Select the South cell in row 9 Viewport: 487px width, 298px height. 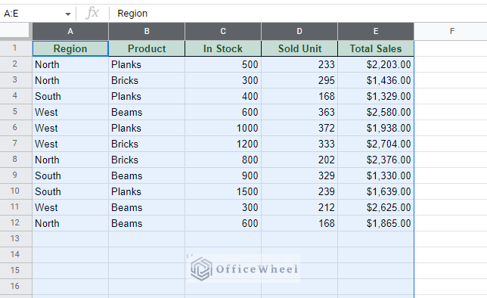pos(70,175)
